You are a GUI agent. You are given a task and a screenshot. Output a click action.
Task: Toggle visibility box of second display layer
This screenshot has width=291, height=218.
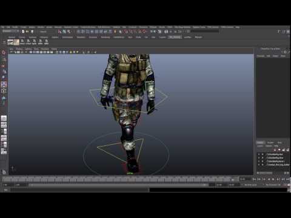click(x=259, y=158)
